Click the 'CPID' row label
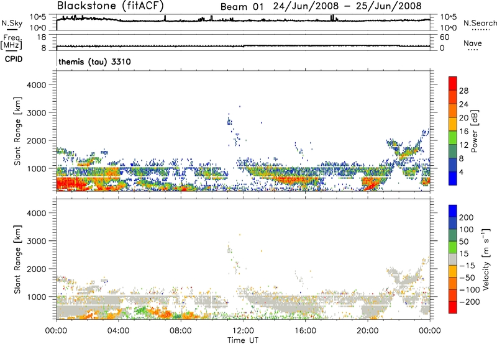The image size is (497, 344). click(14, 59)
